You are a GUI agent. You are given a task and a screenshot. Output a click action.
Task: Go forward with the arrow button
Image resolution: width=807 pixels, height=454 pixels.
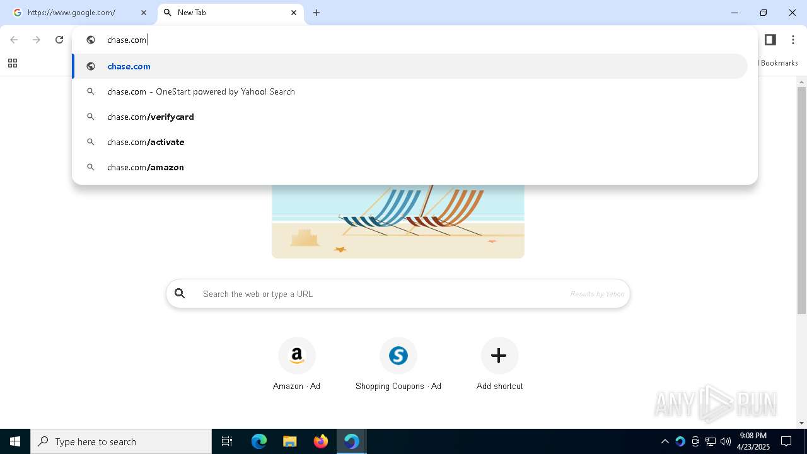37,40
